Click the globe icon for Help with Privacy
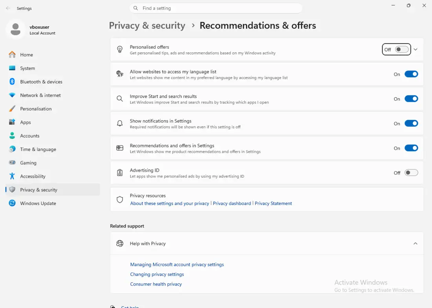432x308 pixels. [x=119, y=243]
